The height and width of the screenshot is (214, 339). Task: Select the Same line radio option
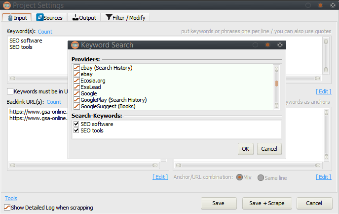coord(261,178)
